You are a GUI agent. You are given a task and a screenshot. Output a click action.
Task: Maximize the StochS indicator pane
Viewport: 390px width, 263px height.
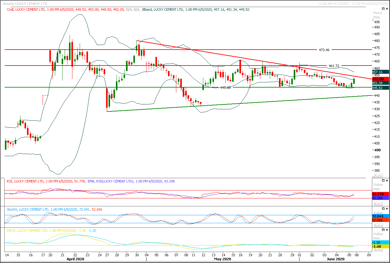(x=383, y=209)
